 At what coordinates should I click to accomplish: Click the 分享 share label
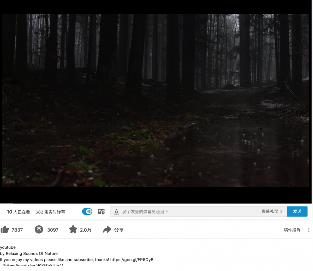click(x=119, y=230)
